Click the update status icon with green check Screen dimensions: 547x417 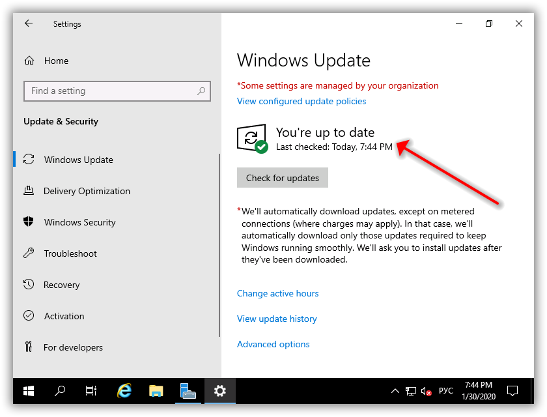pyautogui.click(x=253, y=139)
